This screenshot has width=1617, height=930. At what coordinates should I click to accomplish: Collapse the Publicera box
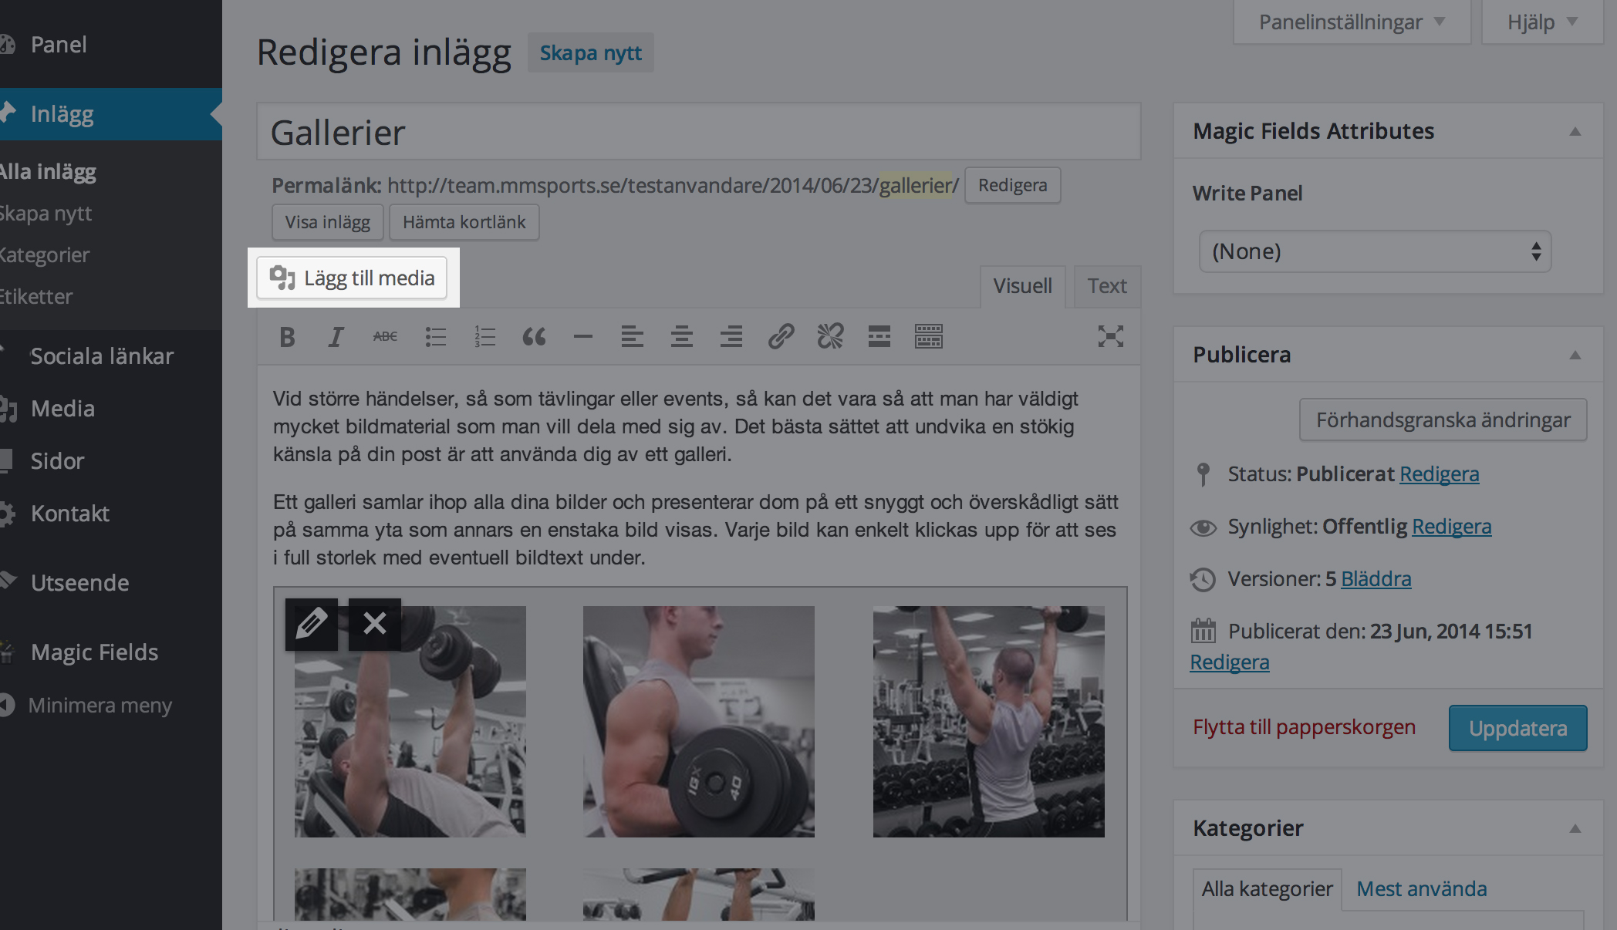tap(1575, 355)
